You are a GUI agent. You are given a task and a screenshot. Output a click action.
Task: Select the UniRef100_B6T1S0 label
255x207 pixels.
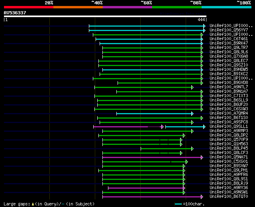coord(229,118)
